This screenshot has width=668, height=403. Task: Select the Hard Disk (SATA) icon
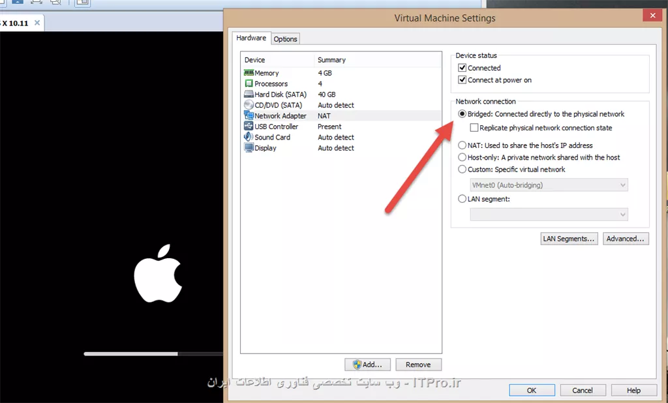[249, 94]
